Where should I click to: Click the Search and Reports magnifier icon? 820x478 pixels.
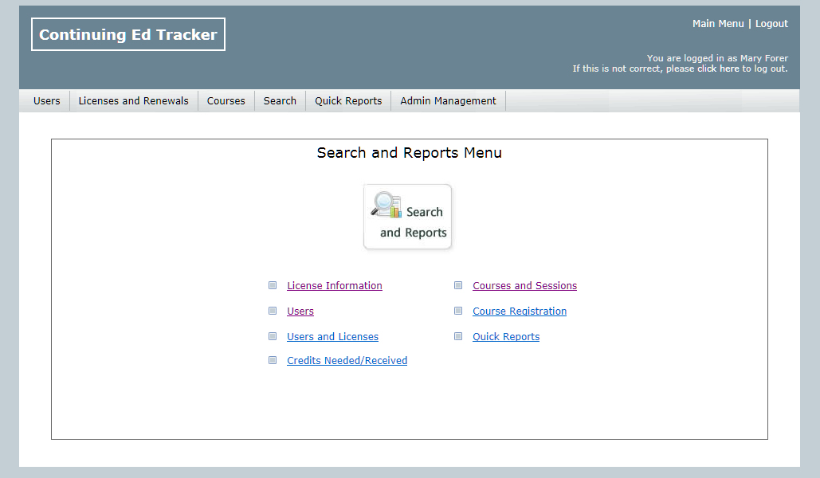387,206
